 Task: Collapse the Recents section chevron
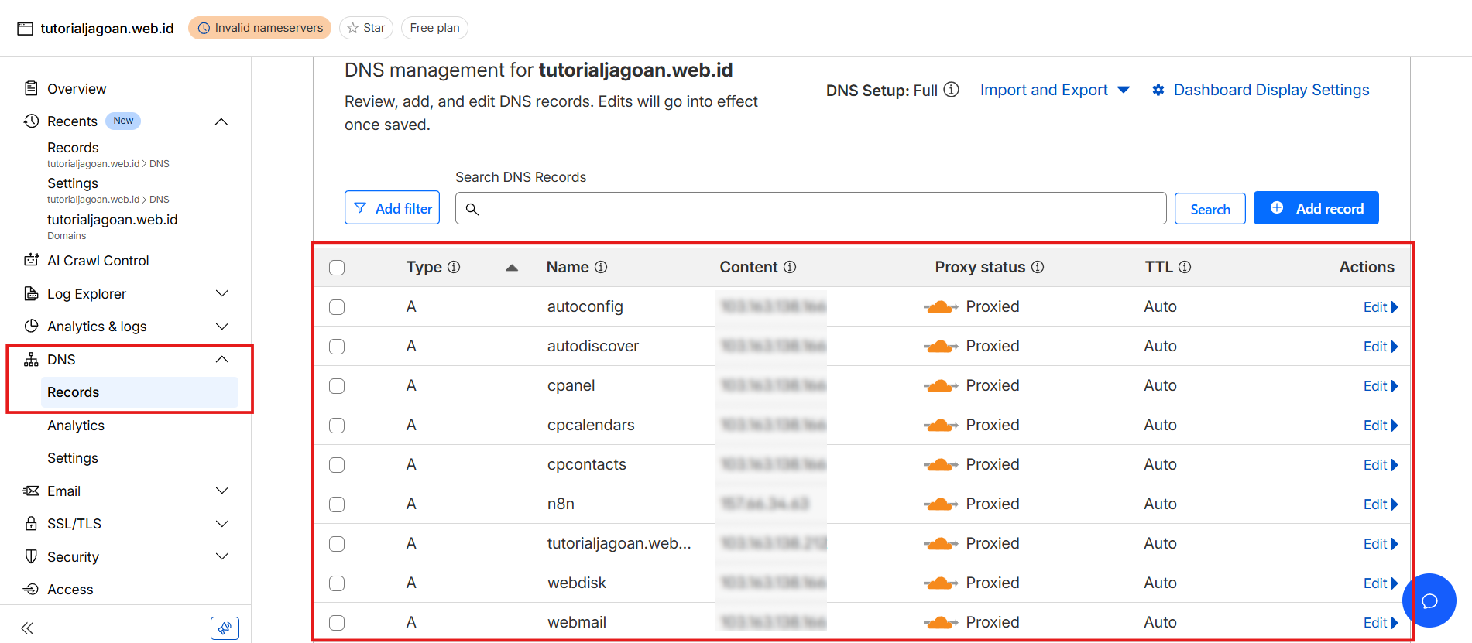(x=221, y=121)
